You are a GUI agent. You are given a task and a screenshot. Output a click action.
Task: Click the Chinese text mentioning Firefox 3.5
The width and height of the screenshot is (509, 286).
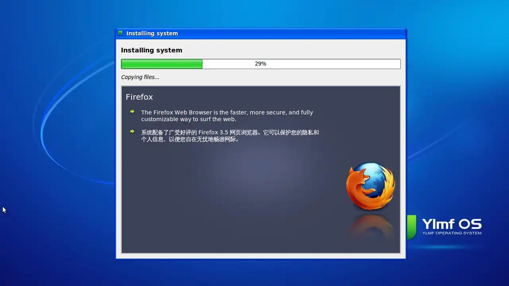[x=230, y=136]
